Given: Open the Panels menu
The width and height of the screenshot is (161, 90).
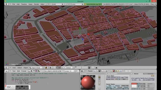Looking at the screenshot, I should point(90,71).
